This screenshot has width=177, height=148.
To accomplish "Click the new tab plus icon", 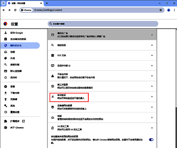I will coord(46,3).
